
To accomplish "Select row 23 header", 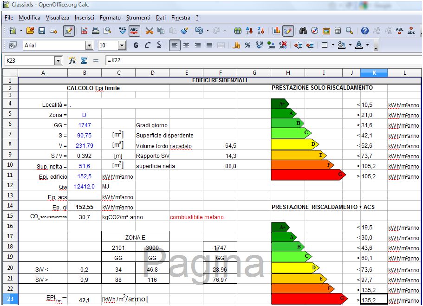I will click(10, 299).
